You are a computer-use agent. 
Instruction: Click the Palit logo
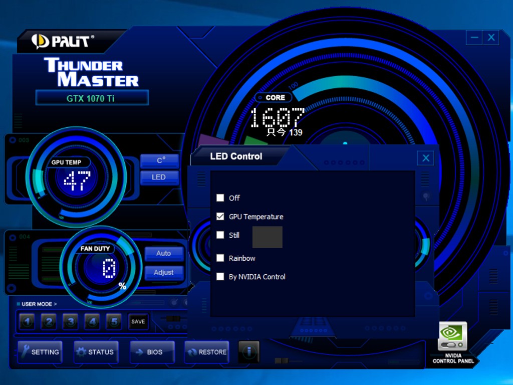click(63, 42)
